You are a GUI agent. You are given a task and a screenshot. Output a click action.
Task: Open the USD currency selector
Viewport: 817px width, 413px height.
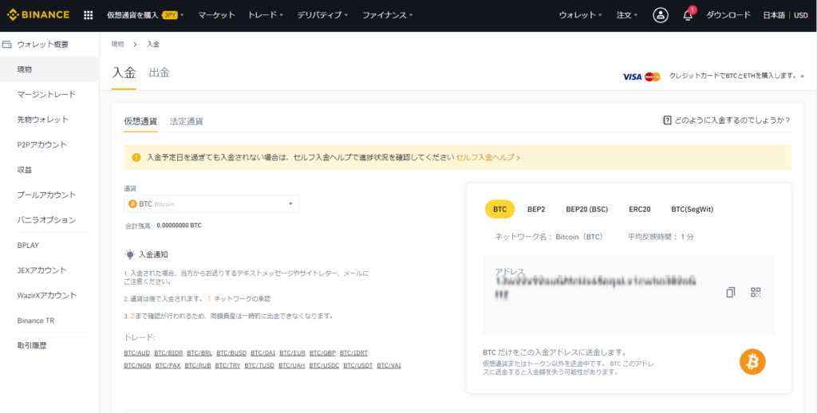tap(801, 15)
